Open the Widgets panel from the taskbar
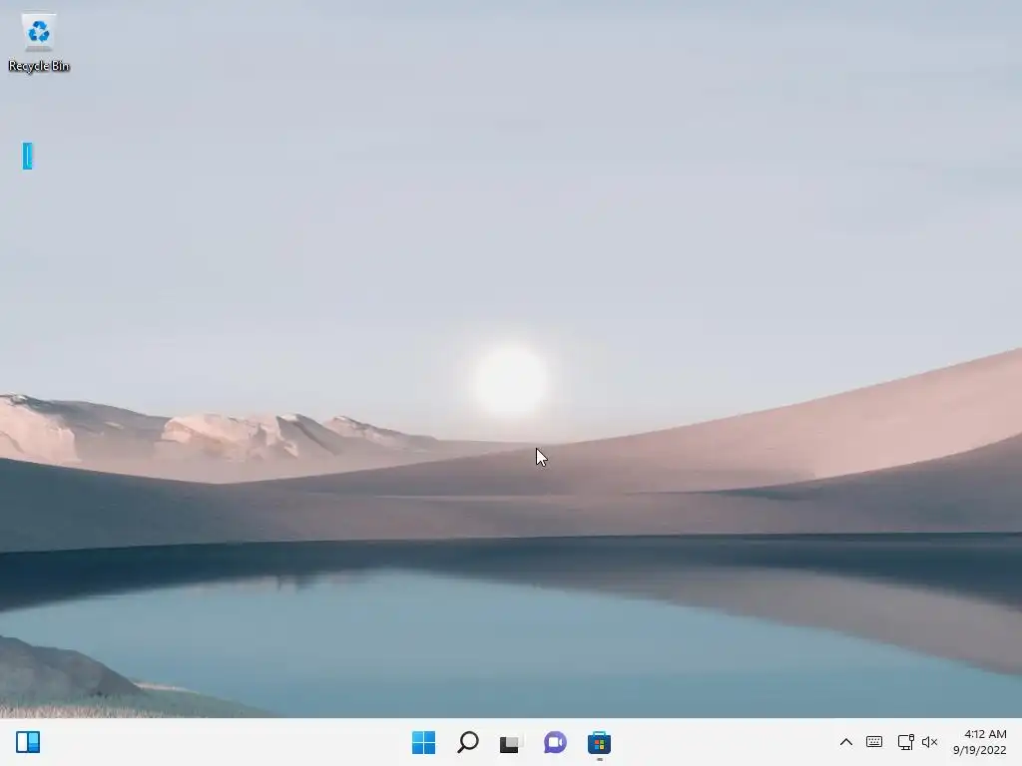 (28, 742)
